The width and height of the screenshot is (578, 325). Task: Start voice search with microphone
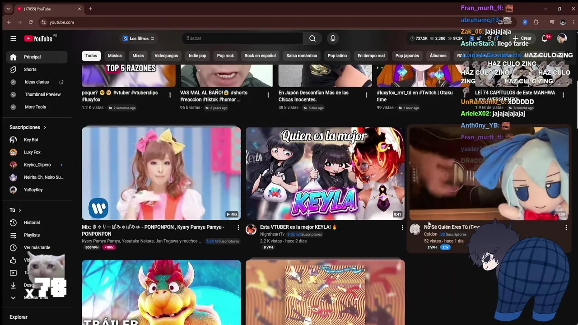(x=333, y=38)
